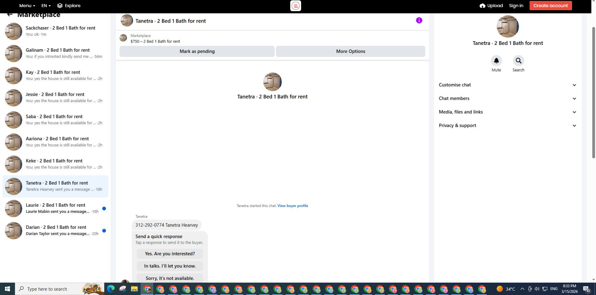Open Galinam conversation
This screenshot has height=295, width=596.
pyautogui.click(x=55, y=53)
